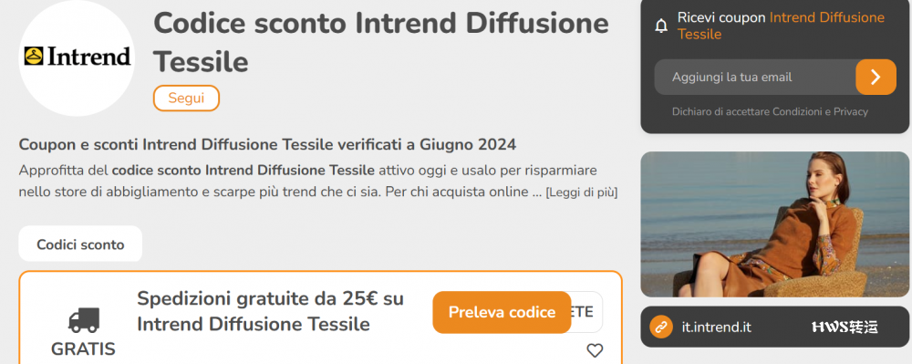Select the Codici sconto tab
912x364 pixels.
(80, 244)
